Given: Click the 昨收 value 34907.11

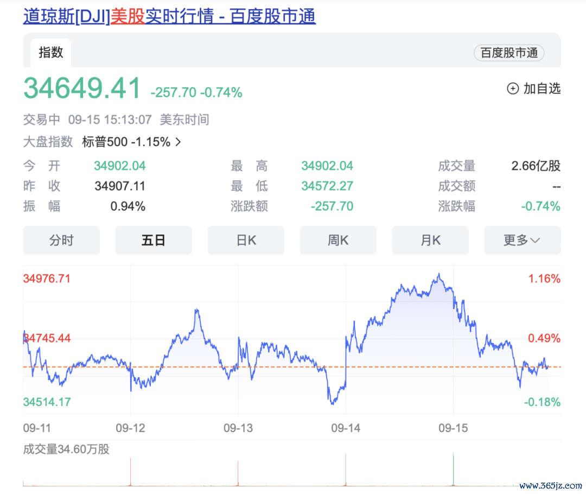Looking at the screenshot, I should click(119, 186).
